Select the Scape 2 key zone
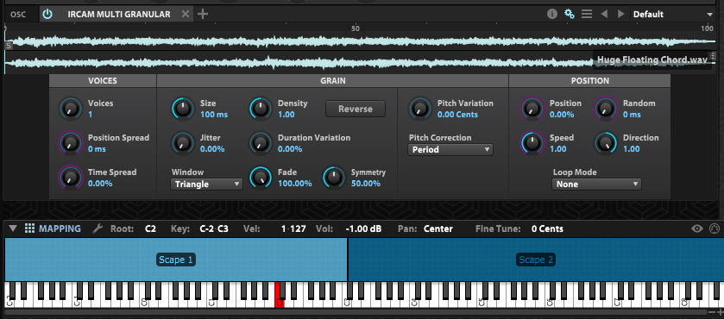724x319 pixels. coord(536,260)
